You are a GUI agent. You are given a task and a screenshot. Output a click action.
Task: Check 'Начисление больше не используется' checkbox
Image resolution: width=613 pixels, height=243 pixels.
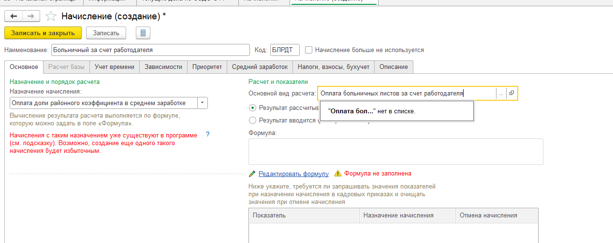308,50
